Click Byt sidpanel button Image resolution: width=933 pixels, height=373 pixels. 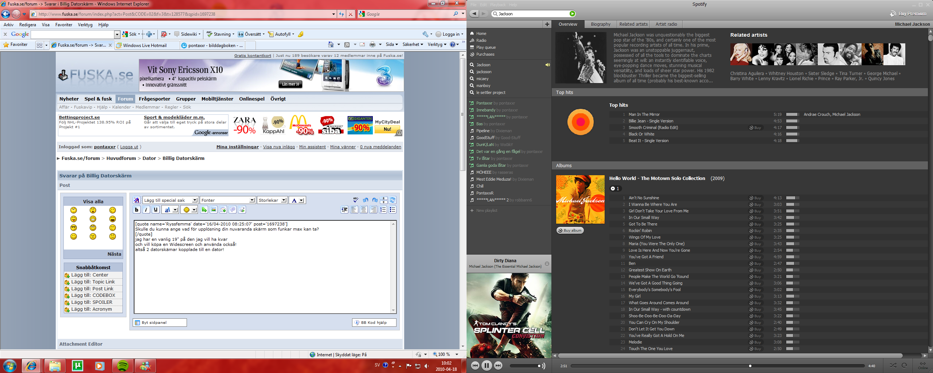pyautogui.click(x=160, y=322)
